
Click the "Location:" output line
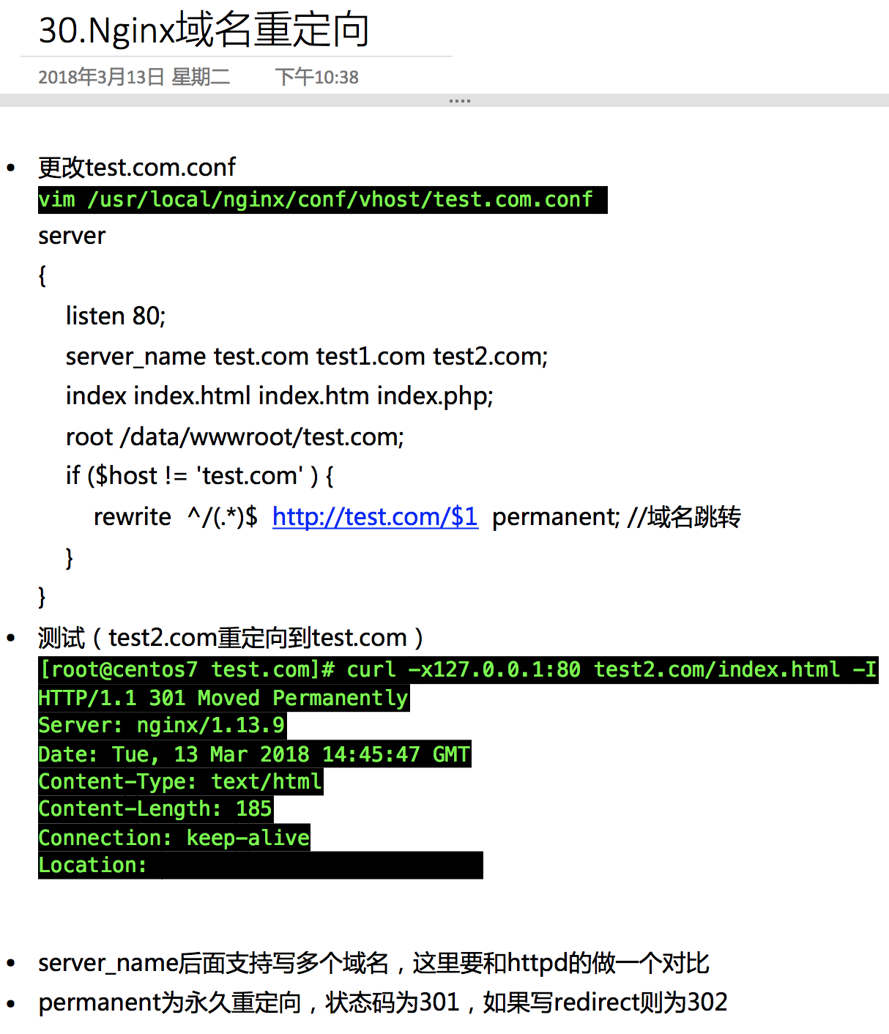(x=261, y=866)
